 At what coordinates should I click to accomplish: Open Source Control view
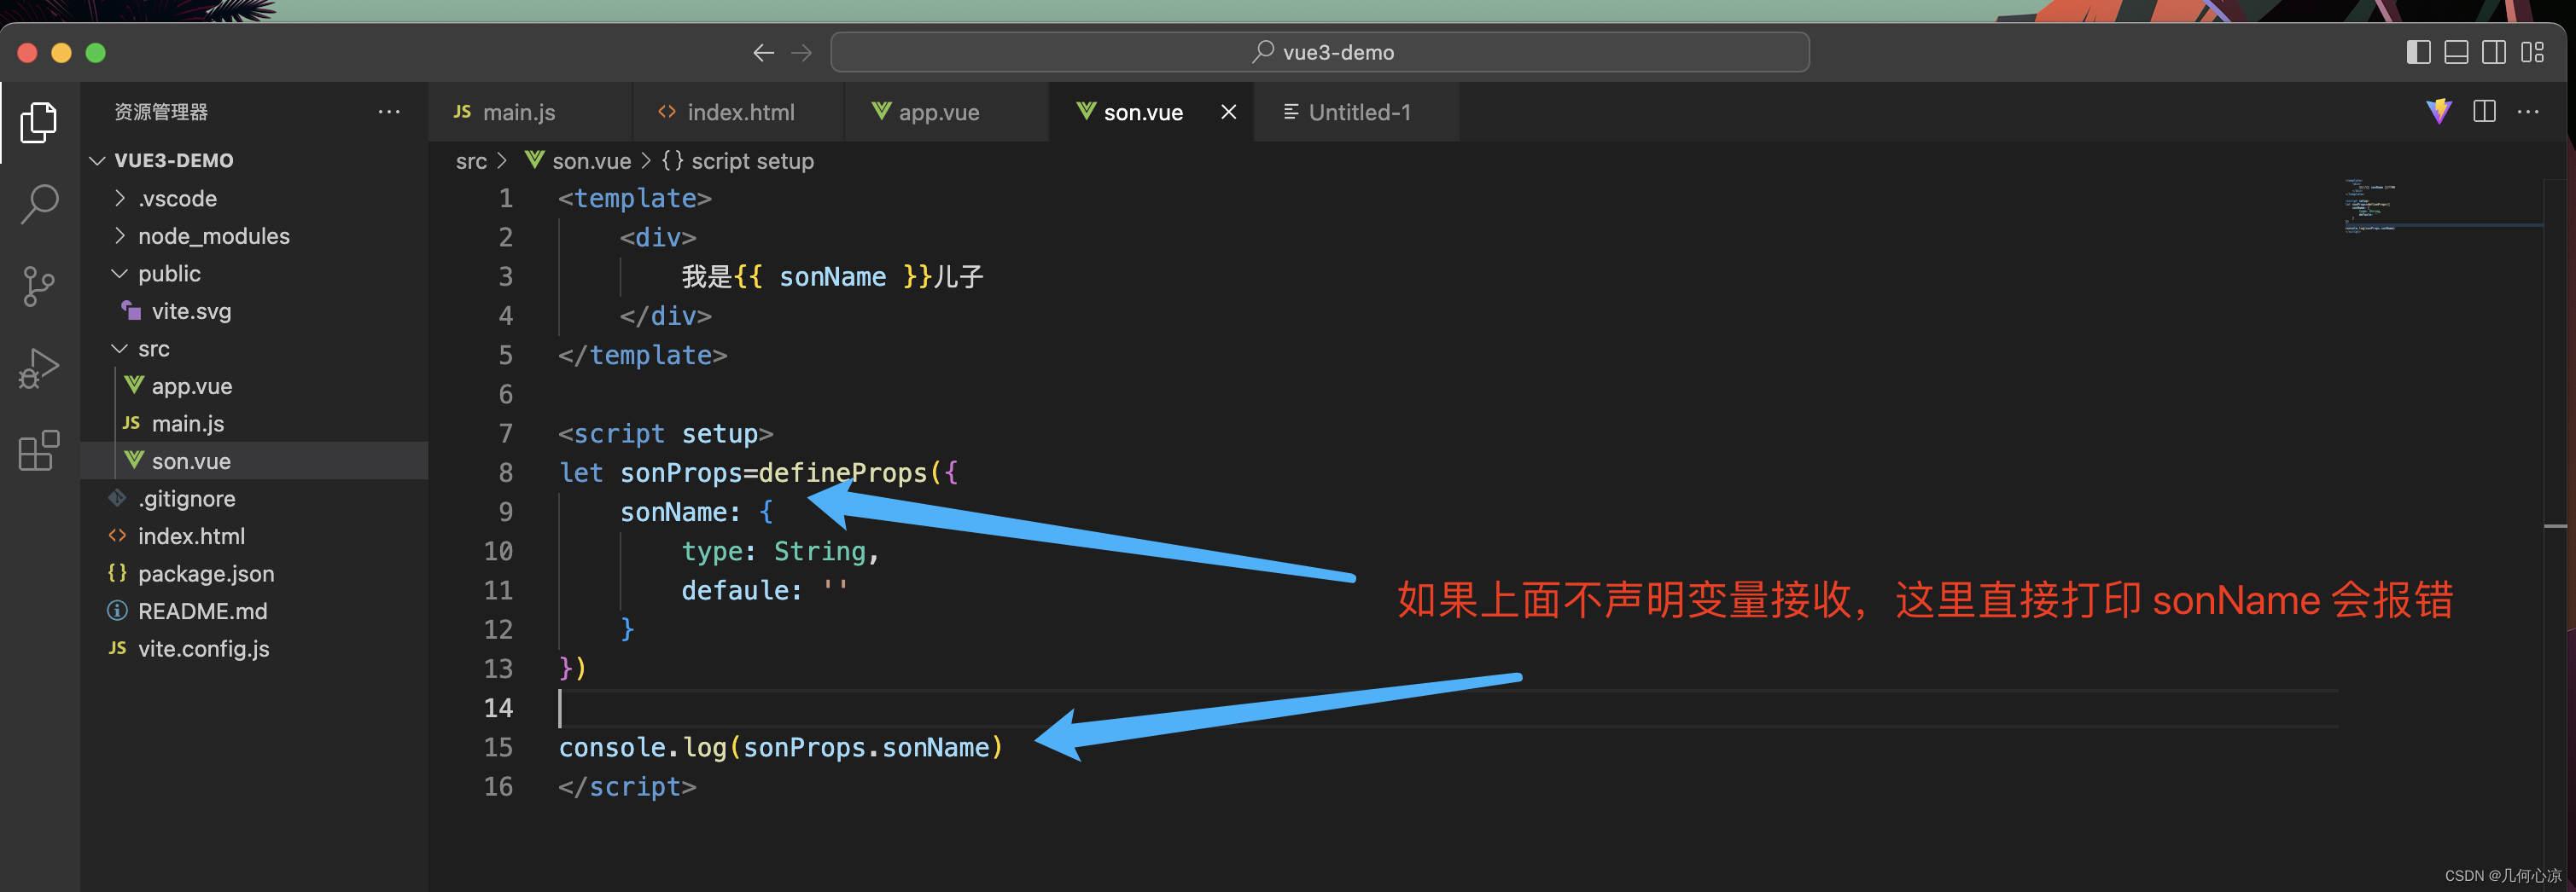(39, 287)
